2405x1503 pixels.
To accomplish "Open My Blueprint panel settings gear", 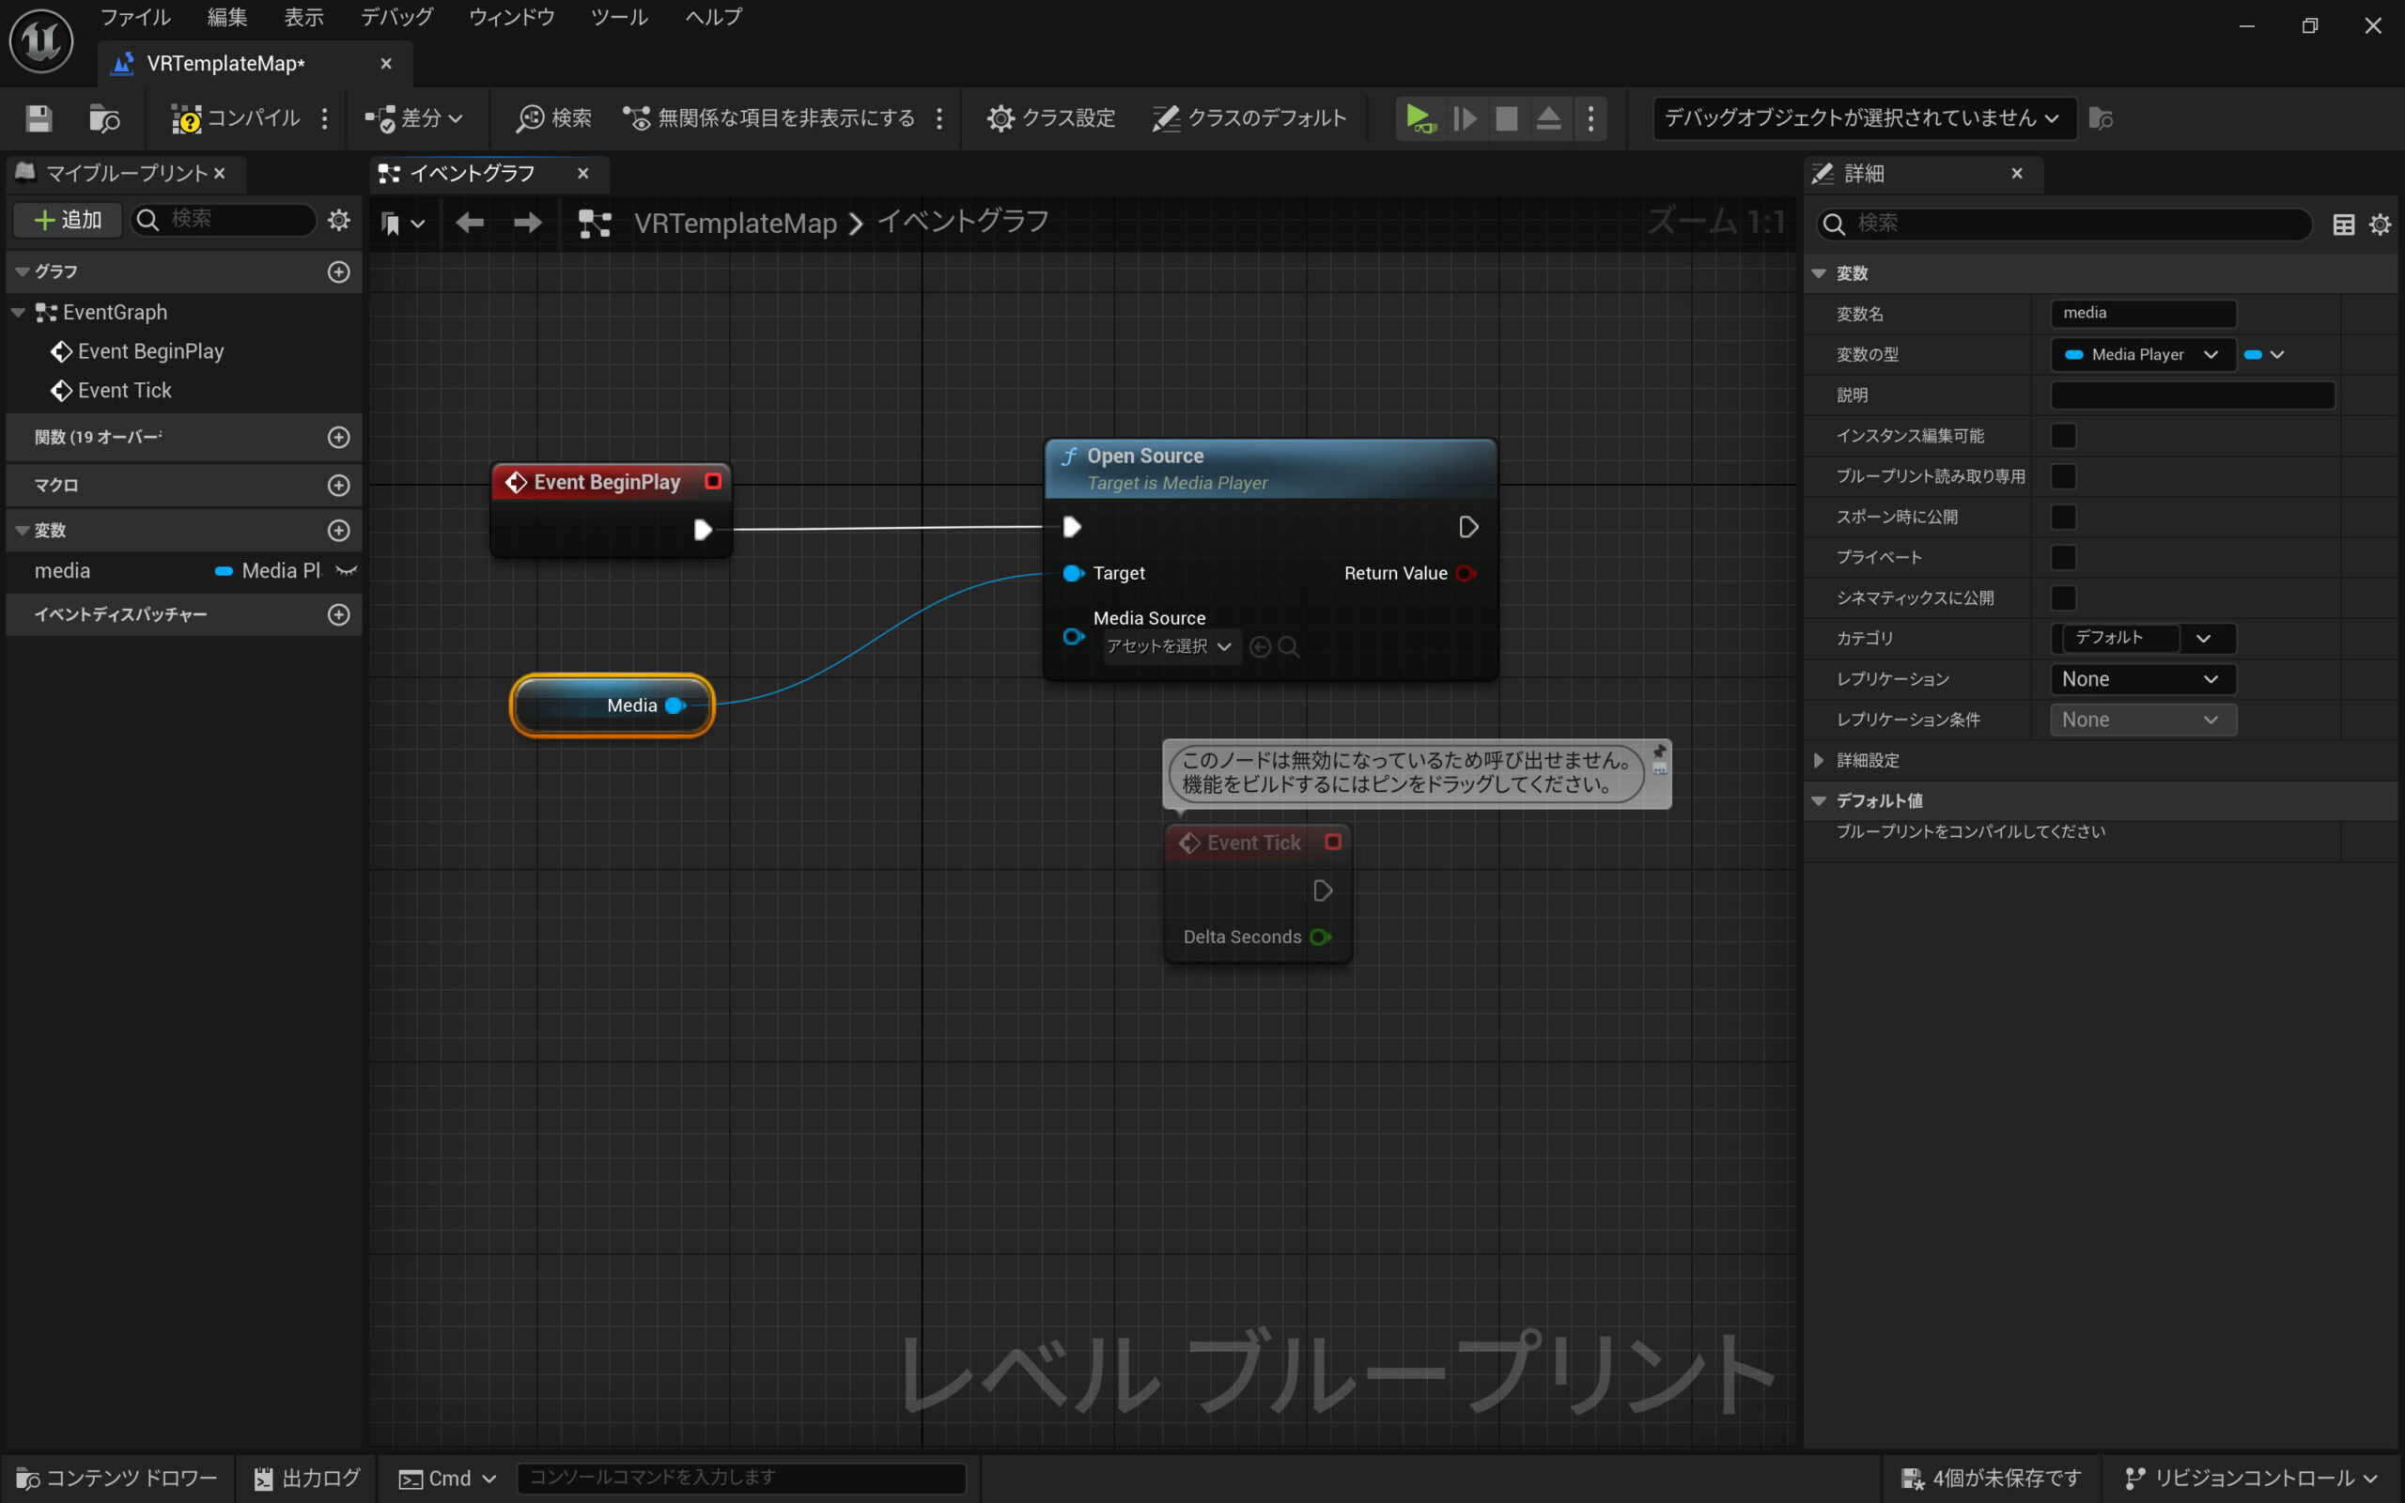I will 339,220.
